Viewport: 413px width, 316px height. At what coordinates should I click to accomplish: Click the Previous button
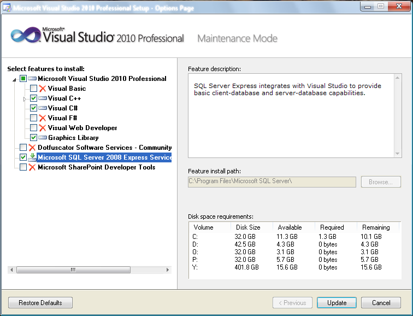tap(292, 302)
